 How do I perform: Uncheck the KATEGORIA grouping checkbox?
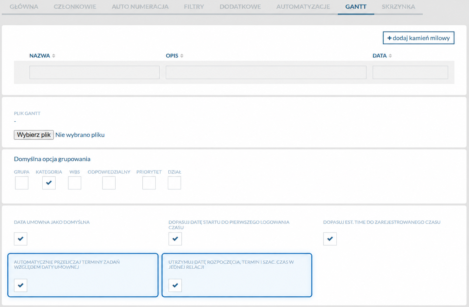(x=49, y=183)
